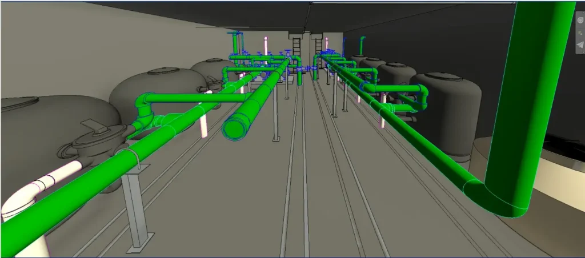Click the ladder on the back wall
Screen dimensions: 585x258
[x=296, y=47]
